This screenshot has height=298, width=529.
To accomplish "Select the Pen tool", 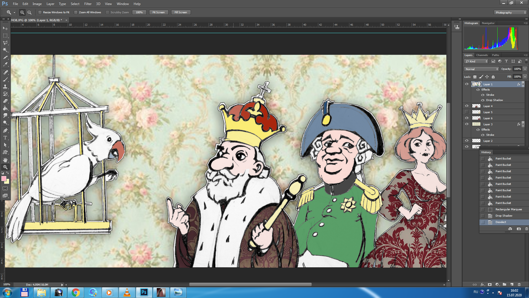I will [x=5, y=130].
